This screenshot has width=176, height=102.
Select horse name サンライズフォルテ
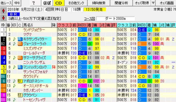[x=35, y=72]
